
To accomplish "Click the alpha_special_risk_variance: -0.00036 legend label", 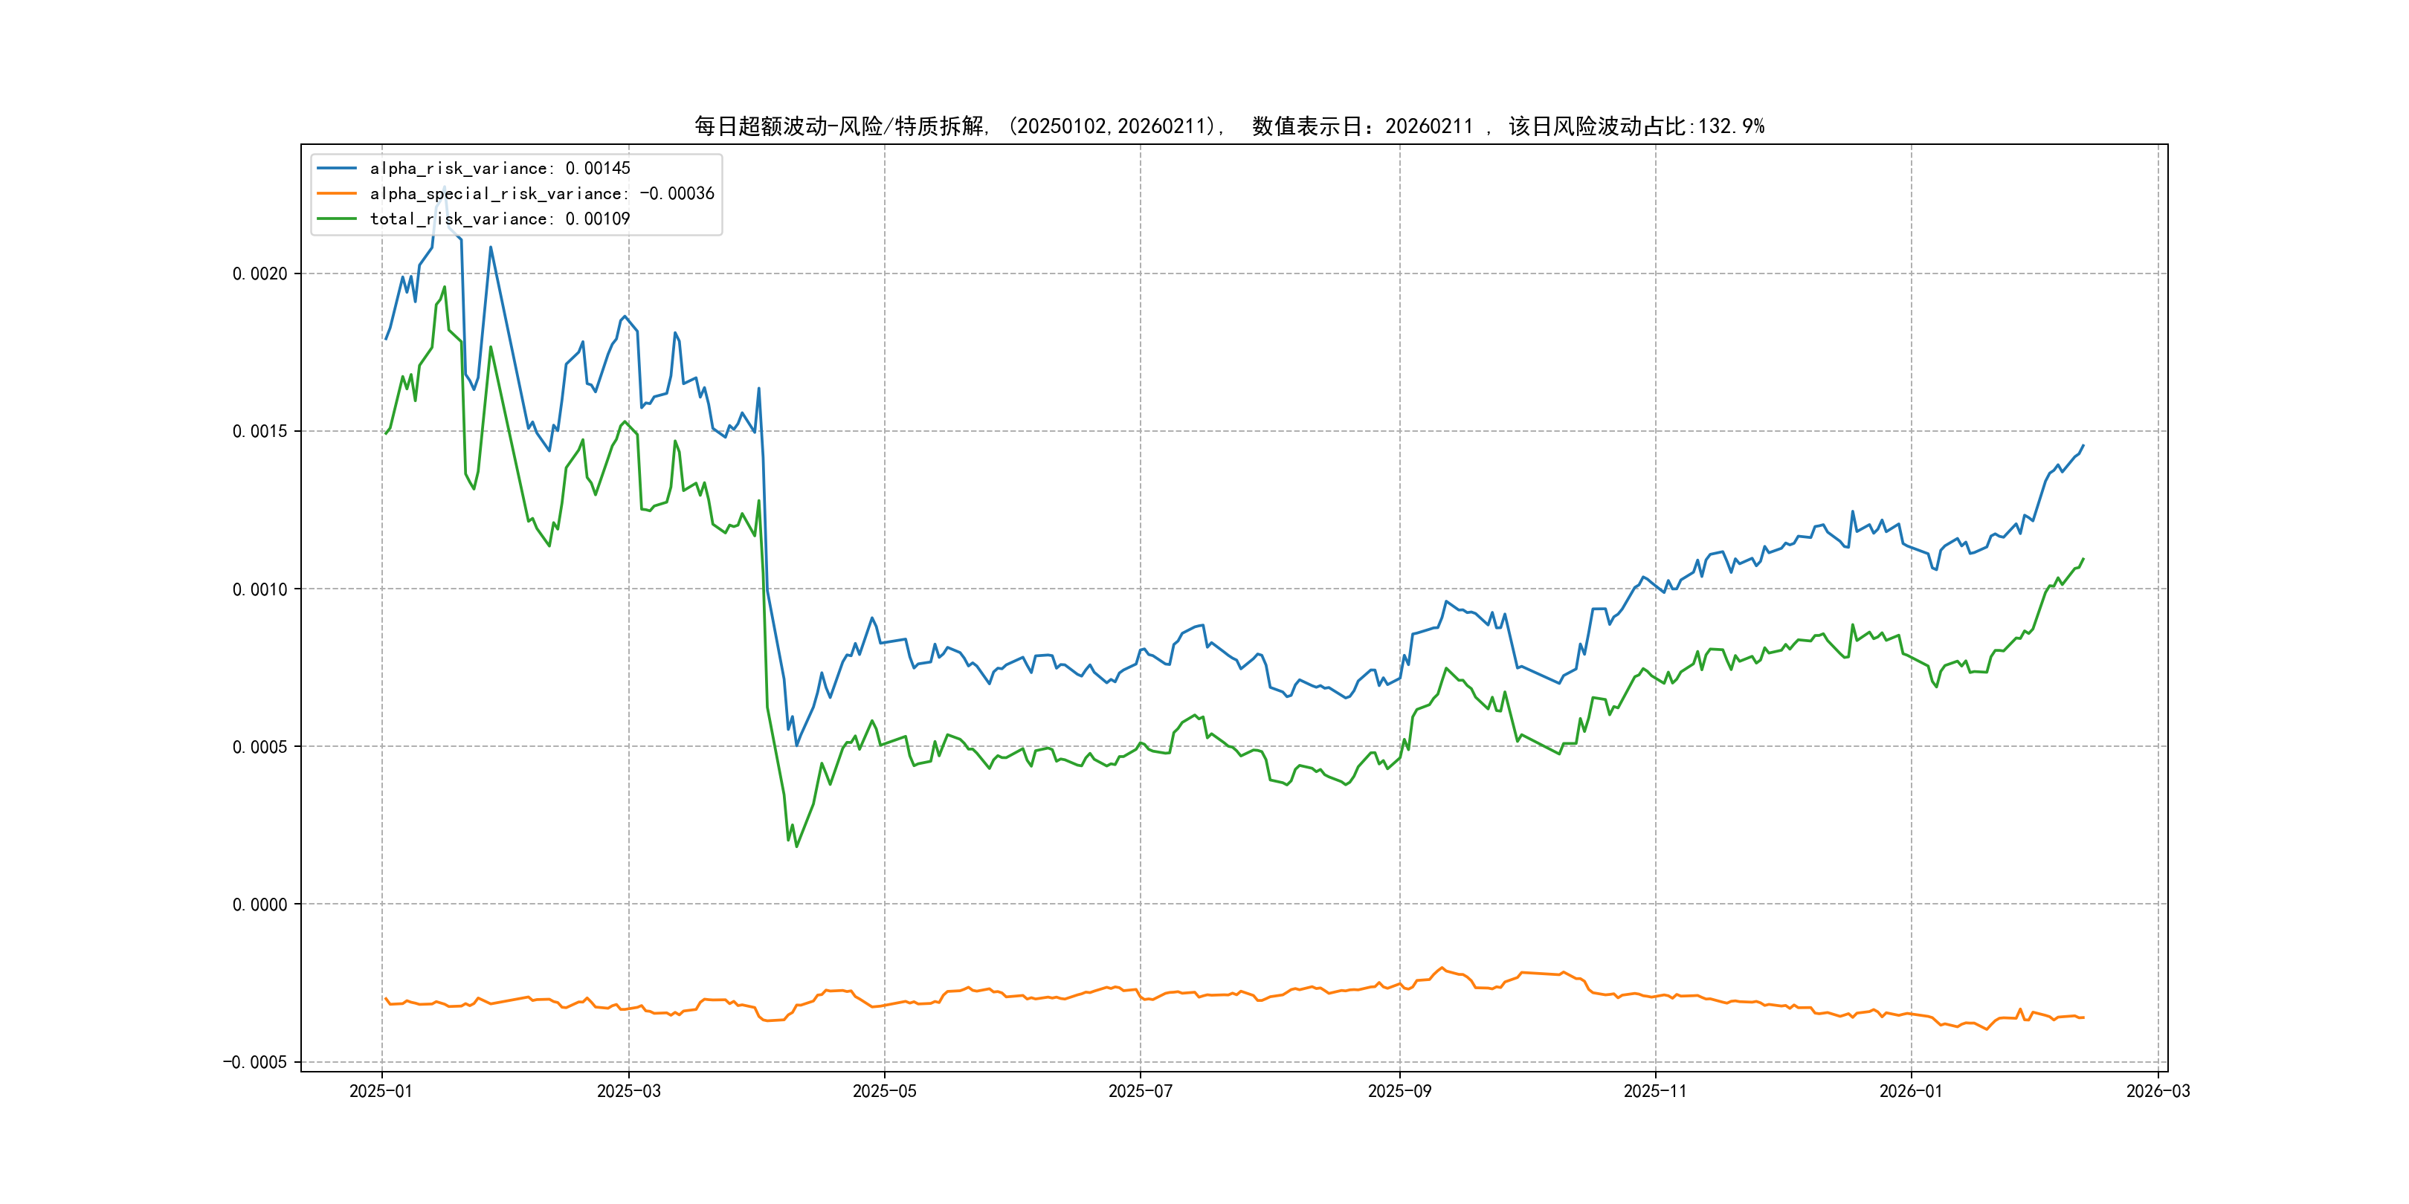I will (x=541, y=193).
